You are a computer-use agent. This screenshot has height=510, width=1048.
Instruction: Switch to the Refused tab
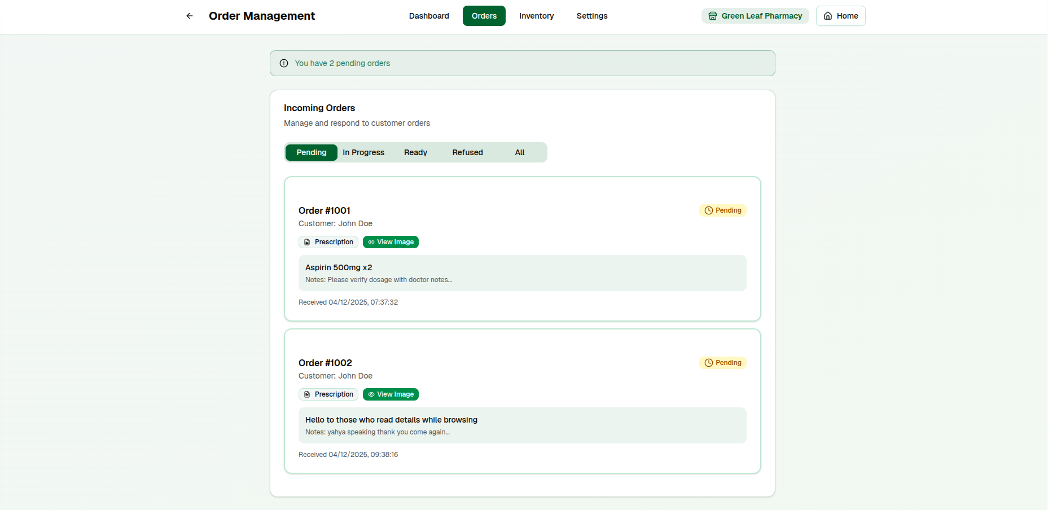467,152
